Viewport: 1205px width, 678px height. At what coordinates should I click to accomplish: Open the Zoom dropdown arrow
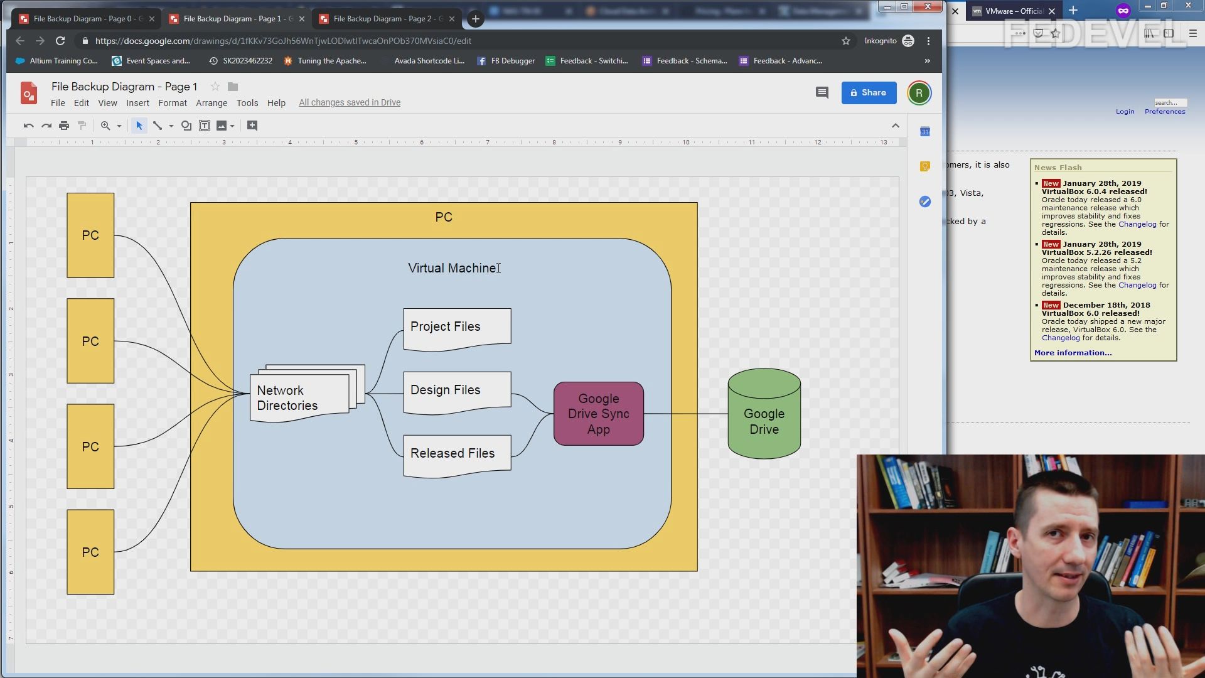pyautogui.click(x=119, y=126)
